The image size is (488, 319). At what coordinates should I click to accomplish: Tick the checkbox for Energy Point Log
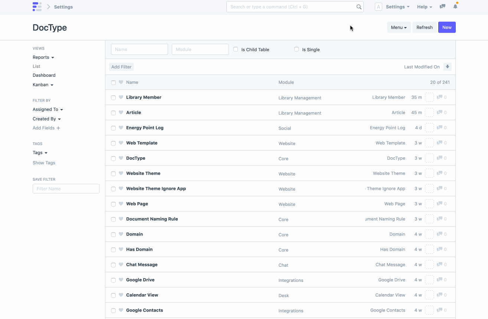tap(114, 128)
